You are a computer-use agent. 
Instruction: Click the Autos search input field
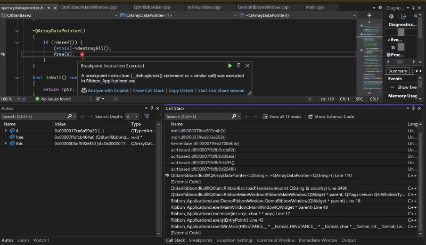pyautogui.click(x=34, y=116)
